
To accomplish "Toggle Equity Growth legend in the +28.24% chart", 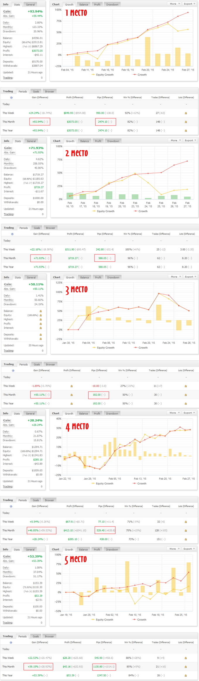I will click(x=102, y=483).
